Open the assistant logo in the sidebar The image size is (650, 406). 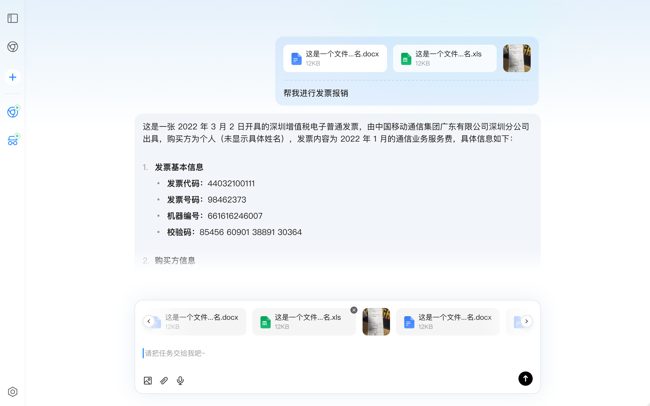click(x=13, y=47)
